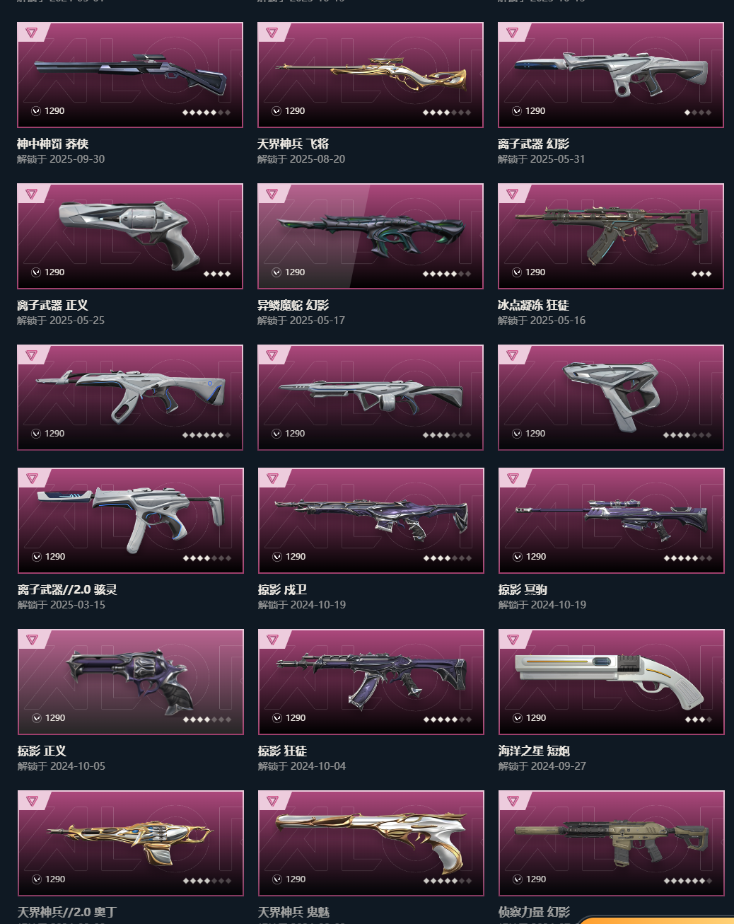Click the upgrade level diamonds on 掠影 冥驹
Viewport: 734px width, 924px height.
pos(688,558)
